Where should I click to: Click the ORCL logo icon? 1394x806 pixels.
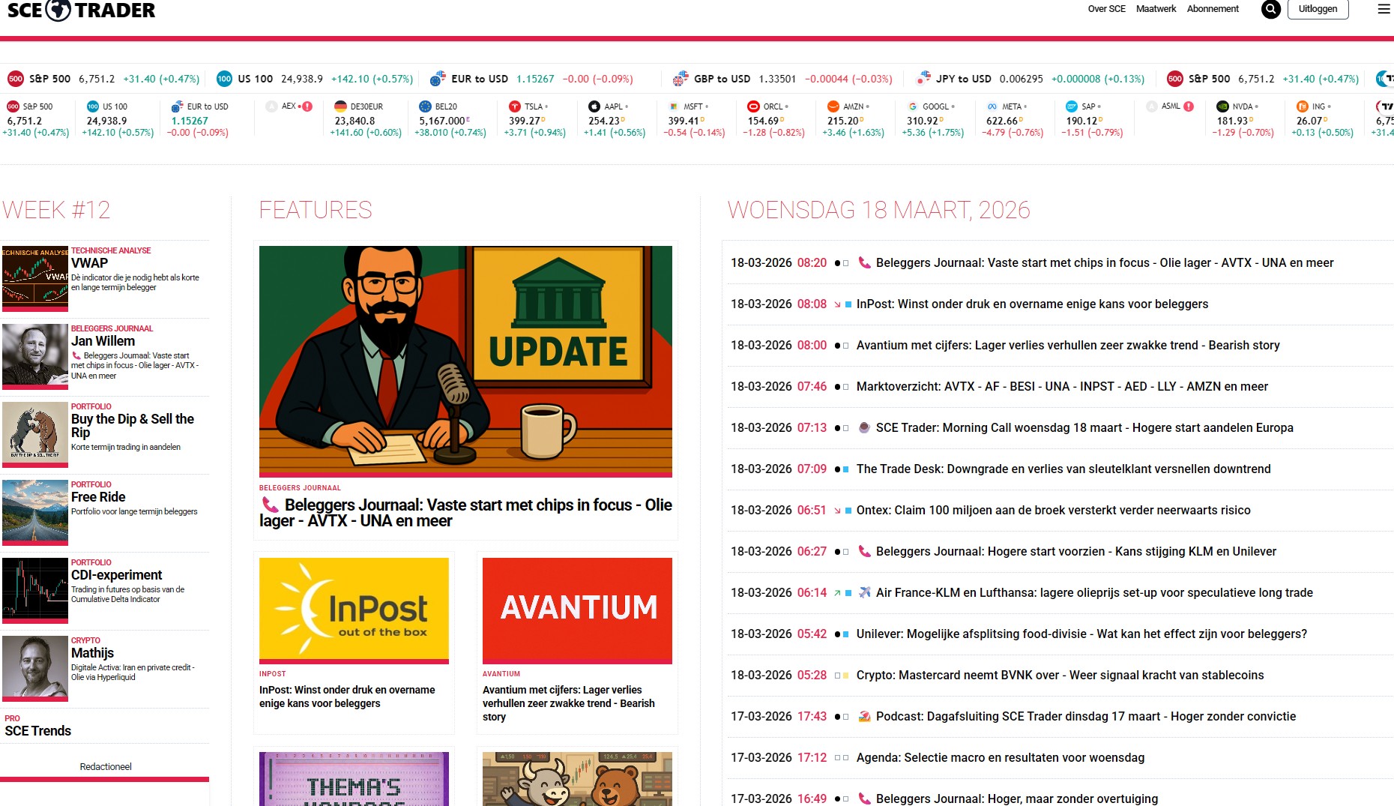[753, 106]
